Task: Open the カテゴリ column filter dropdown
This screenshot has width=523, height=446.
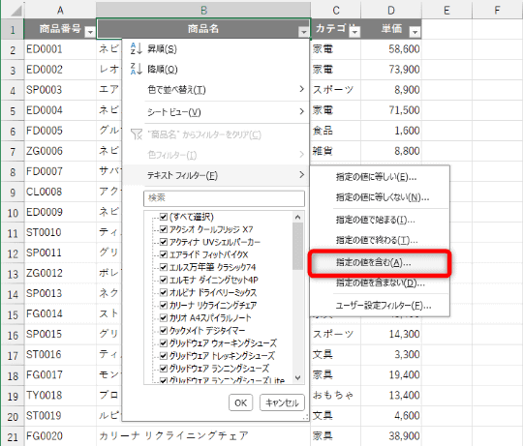Action: click(354, 32)
